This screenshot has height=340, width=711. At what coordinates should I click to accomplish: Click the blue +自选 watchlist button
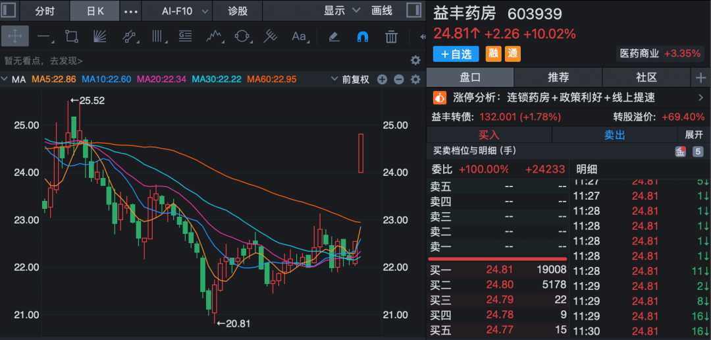click(456, 53)
